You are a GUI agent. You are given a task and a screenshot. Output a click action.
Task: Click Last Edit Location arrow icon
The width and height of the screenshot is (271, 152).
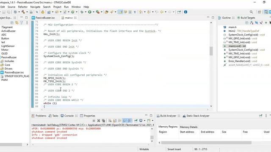pos(157,12)
